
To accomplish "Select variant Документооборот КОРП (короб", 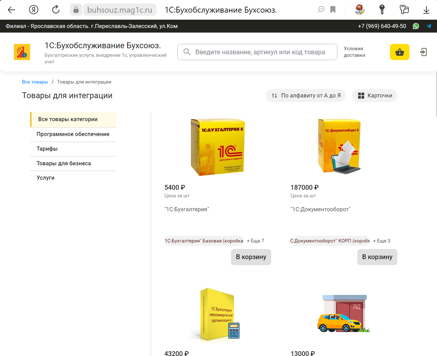I will point(330,240).
